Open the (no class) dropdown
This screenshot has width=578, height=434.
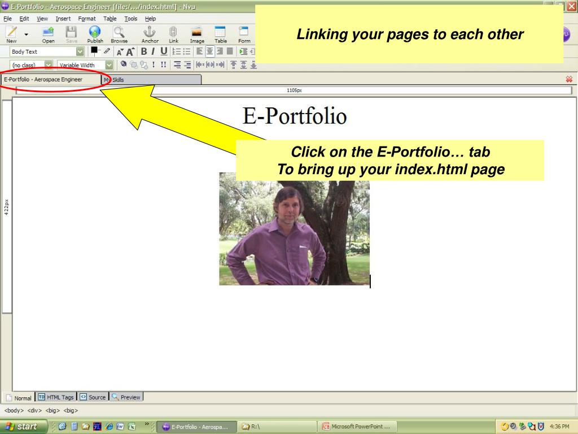click(x=32, y=65)
